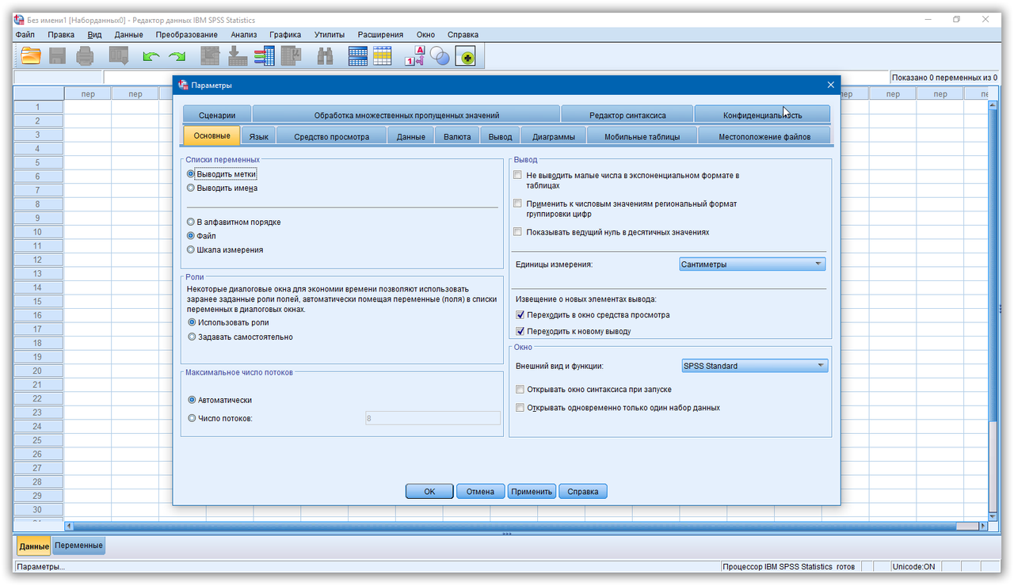
Task: Open the Расширения menu
Action: [380, 35]
